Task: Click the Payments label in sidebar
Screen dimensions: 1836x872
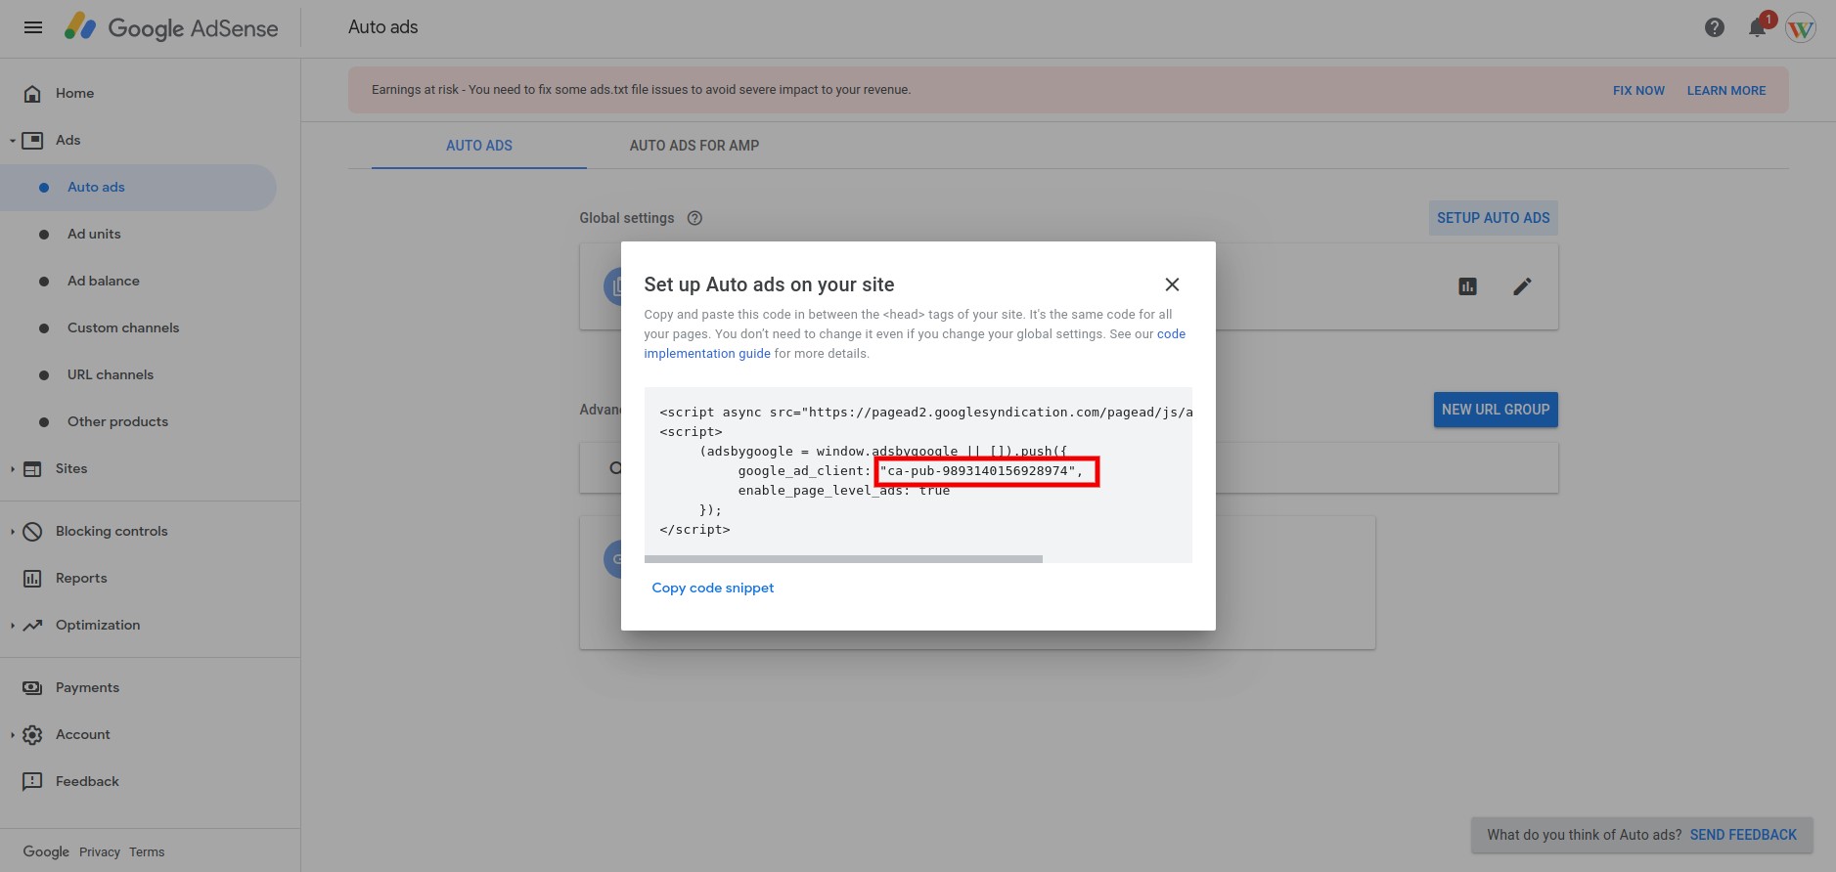Action: click(x=87, y=688)
